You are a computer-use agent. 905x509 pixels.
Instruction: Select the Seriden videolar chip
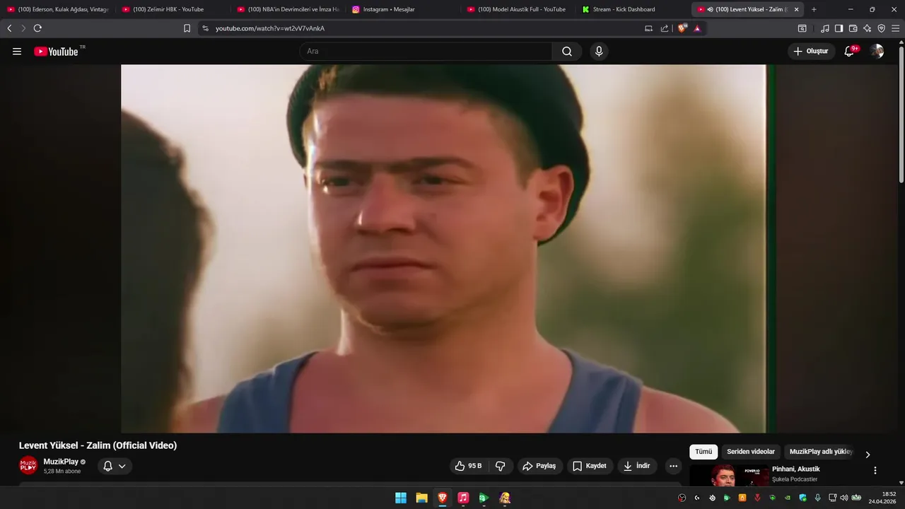(751, 452)
